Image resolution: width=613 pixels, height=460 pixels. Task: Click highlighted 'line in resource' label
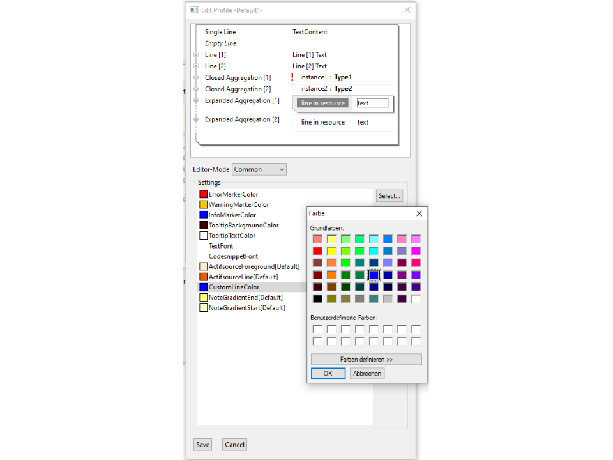[323, 103]
